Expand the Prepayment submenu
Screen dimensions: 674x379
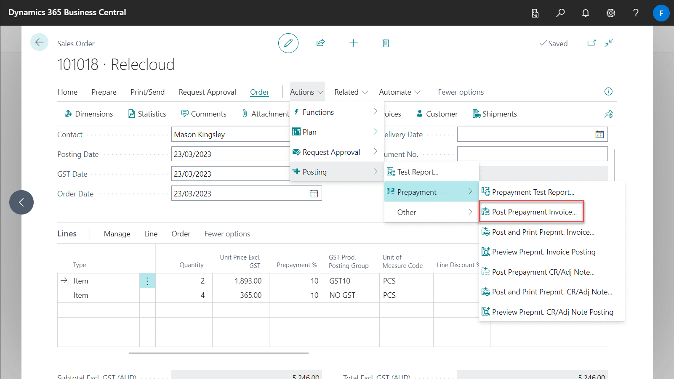click(x=432, y=192)
